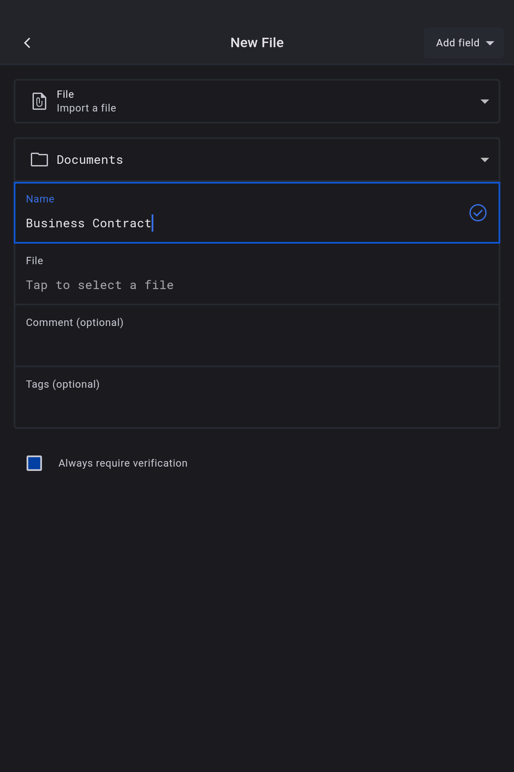Click into the Business Contract name text
Image resolution: width=514 pixels, height=772 pixels.
pos(89,223)
